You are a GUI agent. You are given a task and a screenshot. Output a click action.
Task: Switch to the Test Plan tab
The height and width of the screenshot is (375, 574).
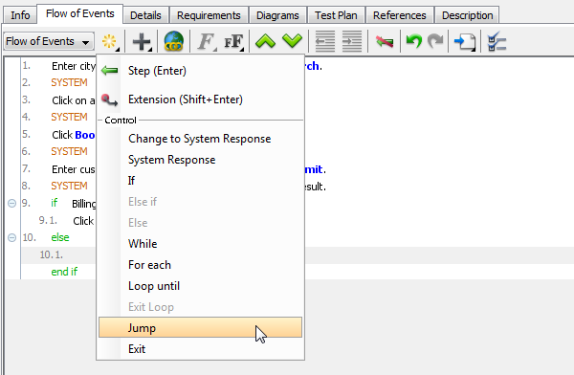(x=336, y=15)
